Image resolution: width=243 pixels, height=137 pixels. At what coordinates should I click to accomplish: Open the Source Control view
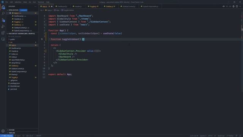pyautogui.click(x=3, y=20)
